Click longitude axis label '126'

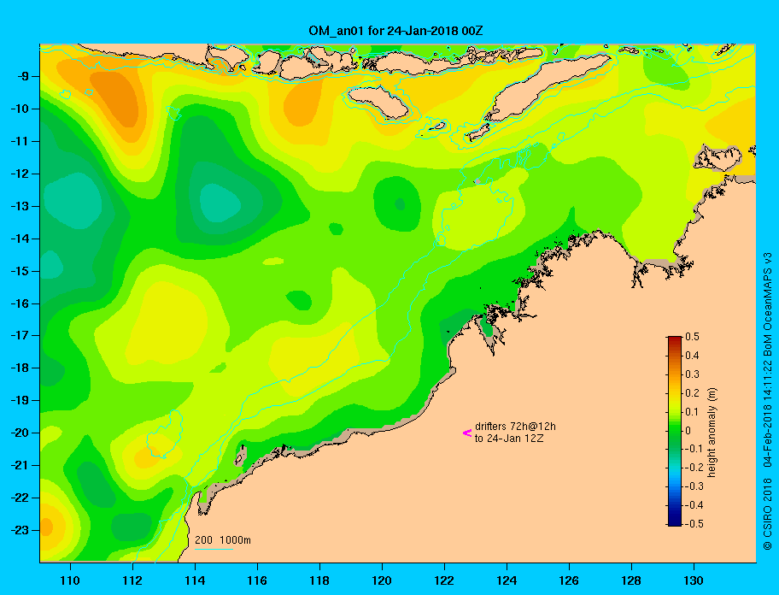[569, 580]
